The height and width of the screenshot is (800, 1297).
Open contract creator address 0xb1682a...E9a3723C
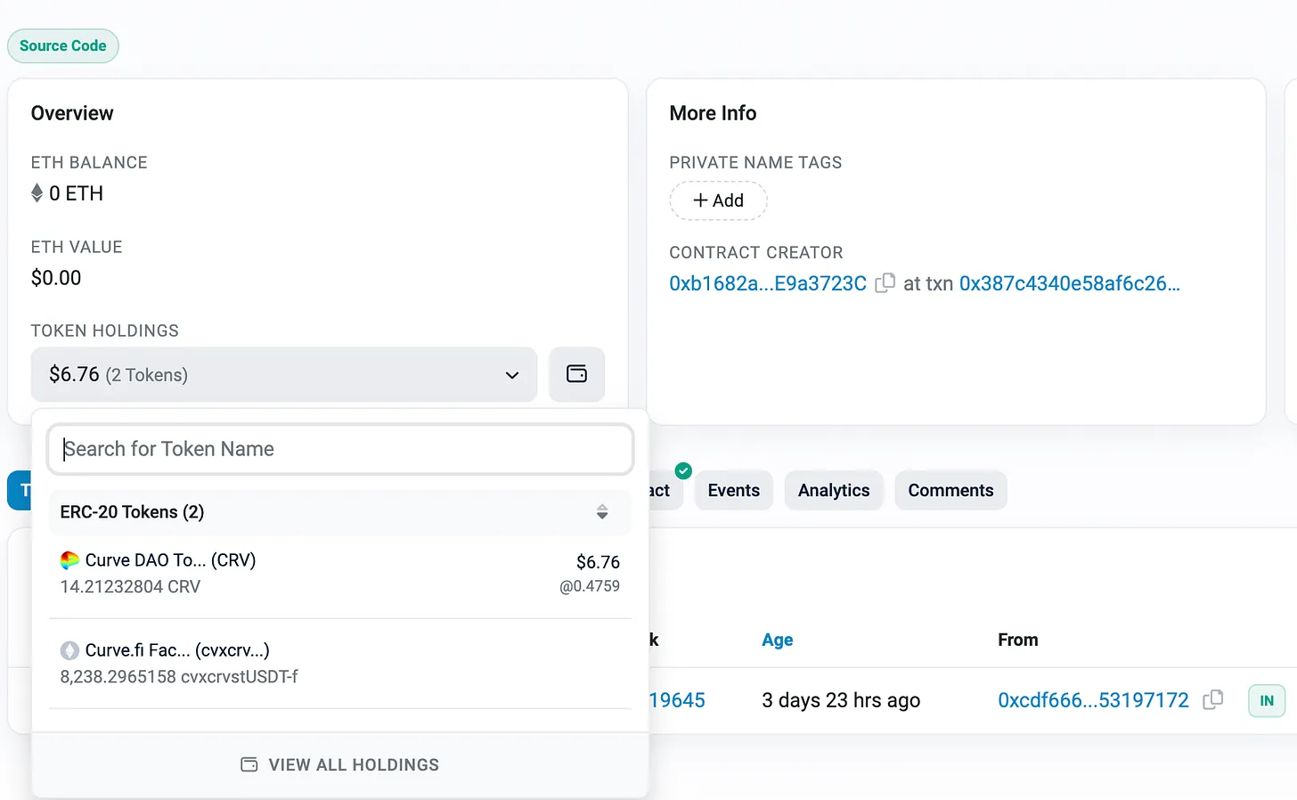tap(767, 283)
